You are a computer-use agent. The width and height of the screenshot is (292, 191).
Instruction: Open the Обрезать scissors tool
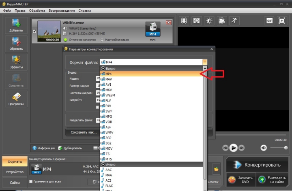[x=16, y=44]
